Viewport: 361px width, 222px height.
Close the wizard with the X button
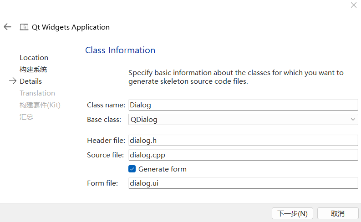point(354,5)
